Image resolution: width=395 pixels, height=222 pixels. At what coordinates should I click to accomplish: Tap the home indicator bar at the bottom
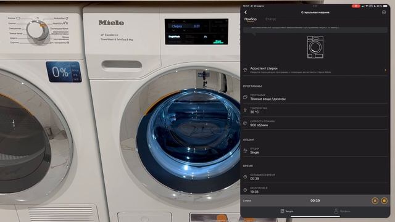pos(315,216)
